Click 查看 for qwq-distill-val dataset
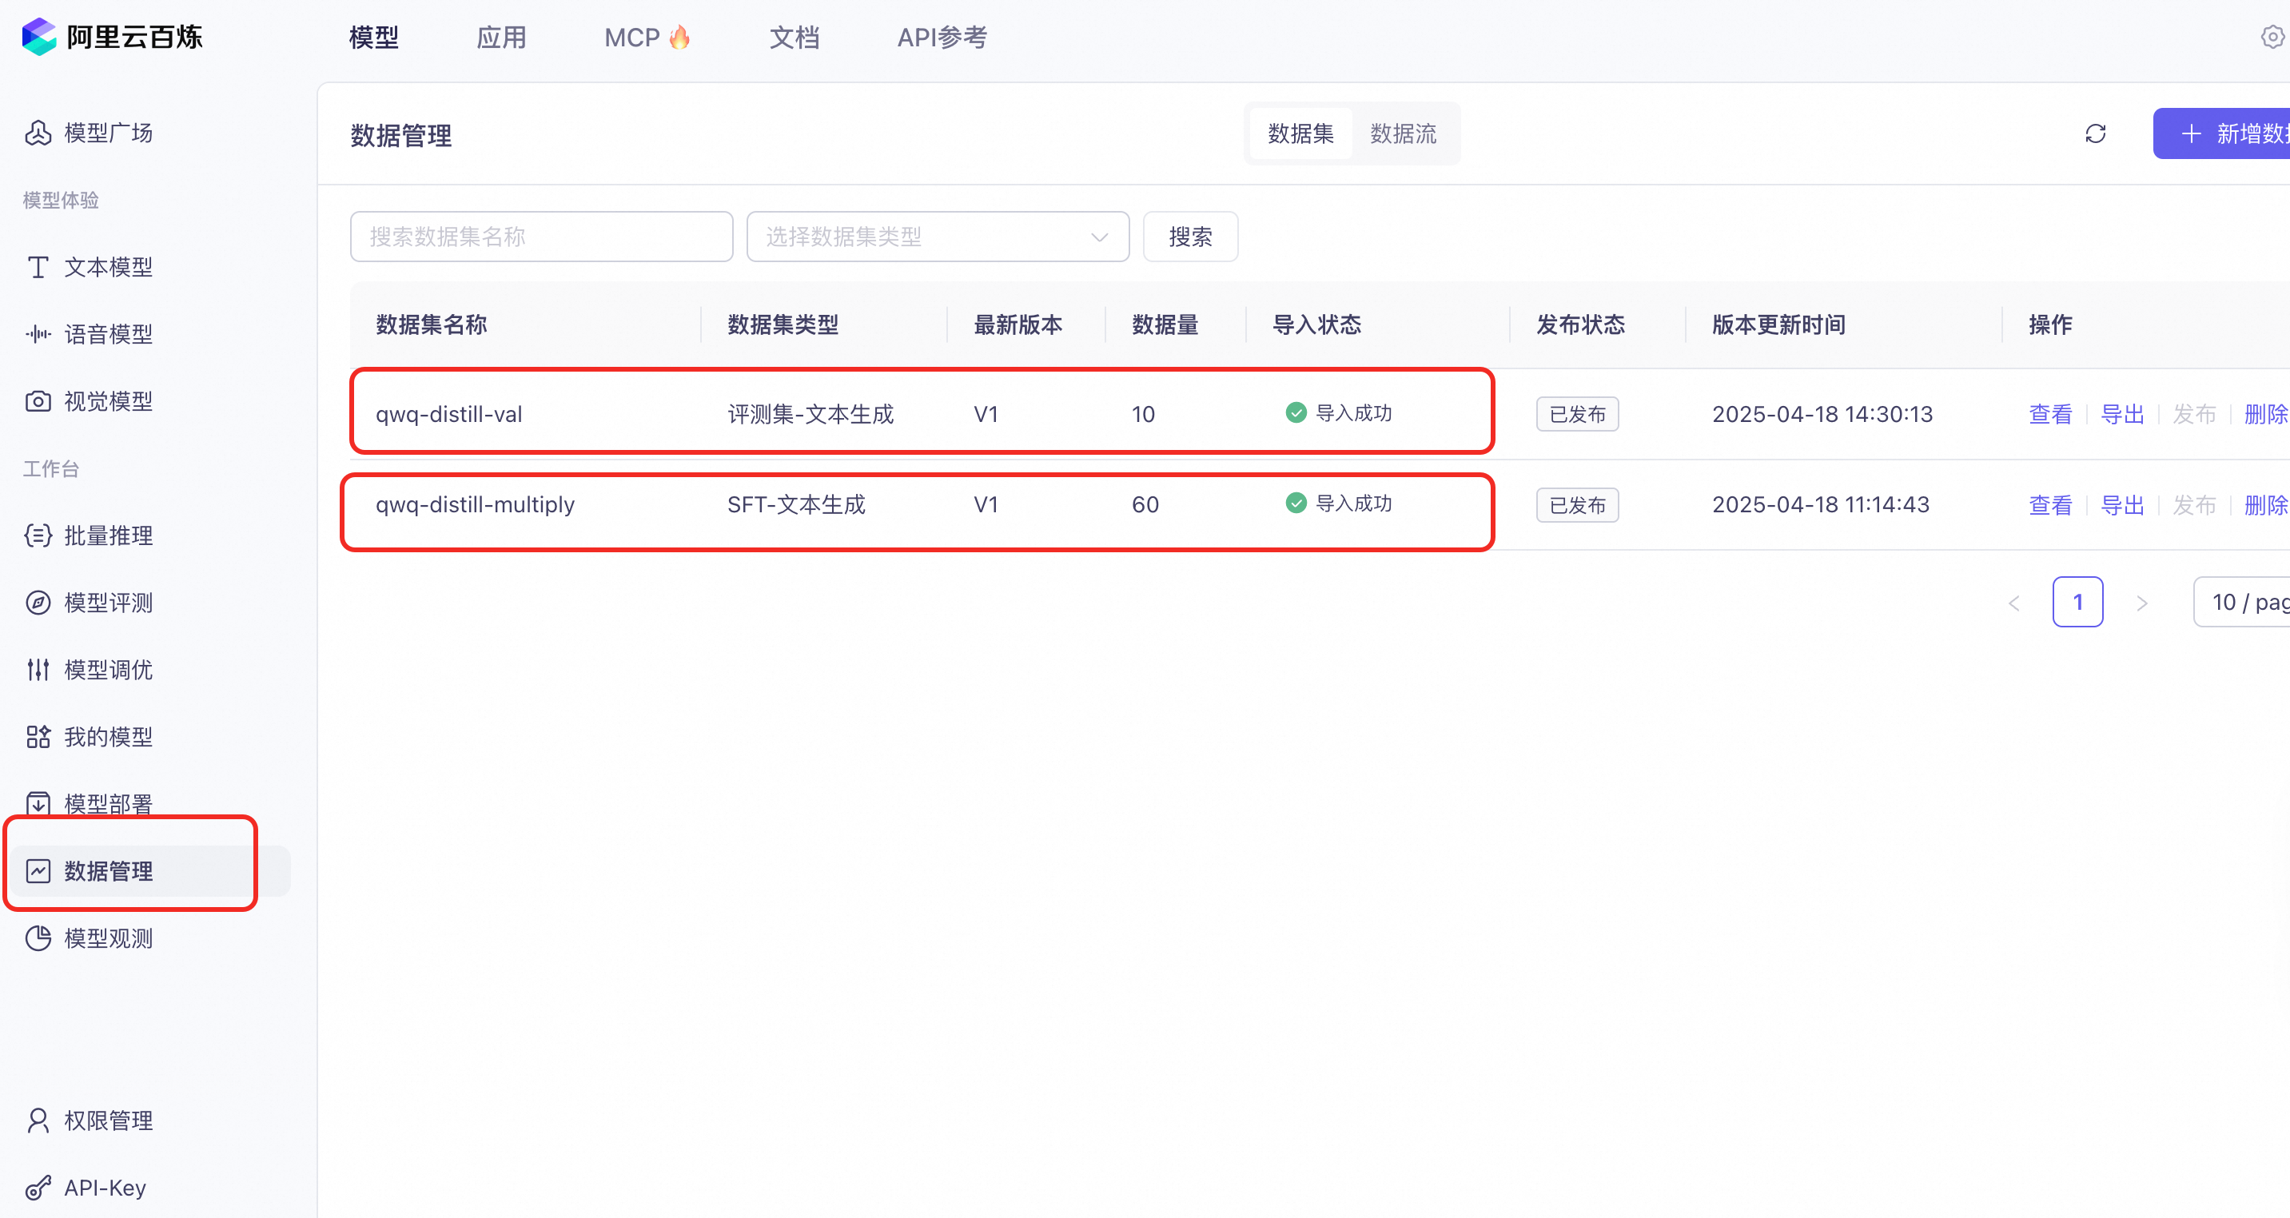Image resolution: width=2290 pixels, height=1218 pixels. (x=2049, y=414)
